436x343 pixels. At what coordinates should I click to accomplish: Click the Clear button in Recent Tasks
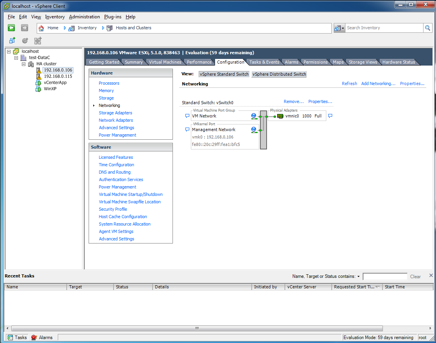pyautogui.click(x=415, y=277)
